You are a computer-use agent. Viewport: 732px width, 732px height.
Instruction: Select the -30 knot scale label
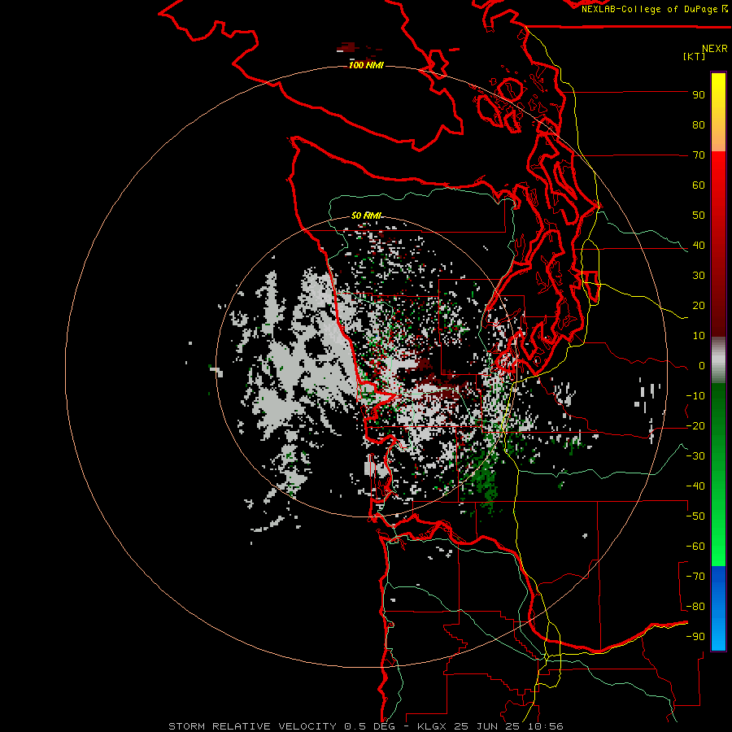[695, 456]
